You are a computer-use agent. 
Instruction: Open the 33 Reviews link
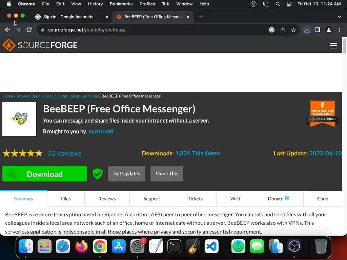tap(65, 153)
